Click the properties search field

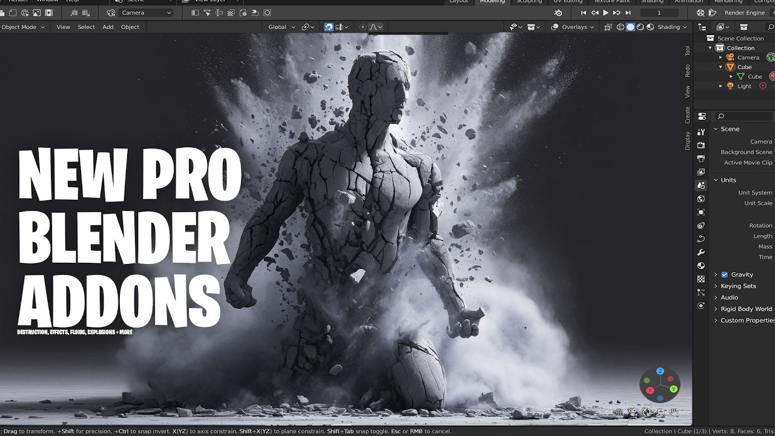744,116
